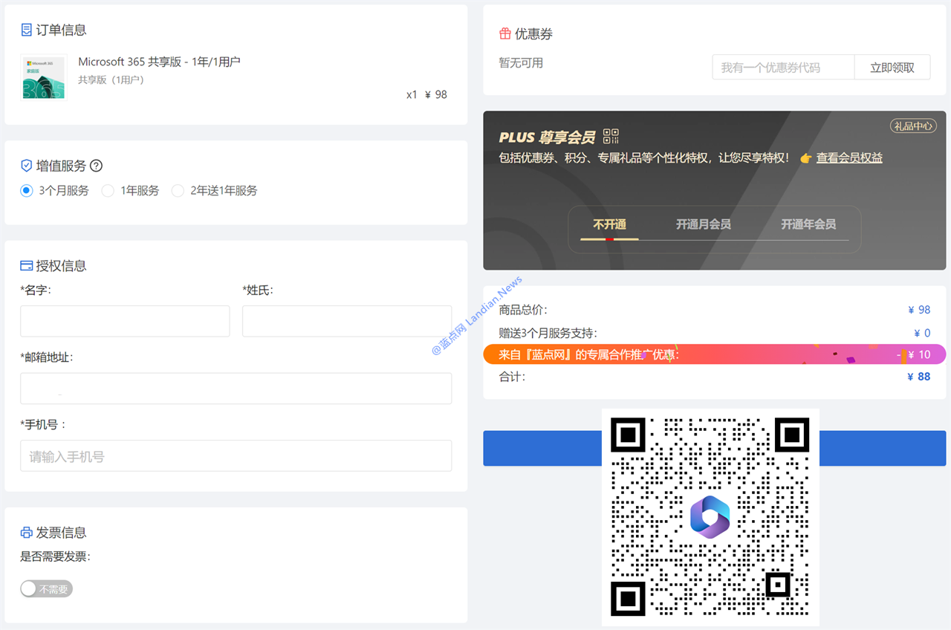The image size is (951, 630).
Task: Click the order document icon beside 订单信息
Action: click(27, 30)
